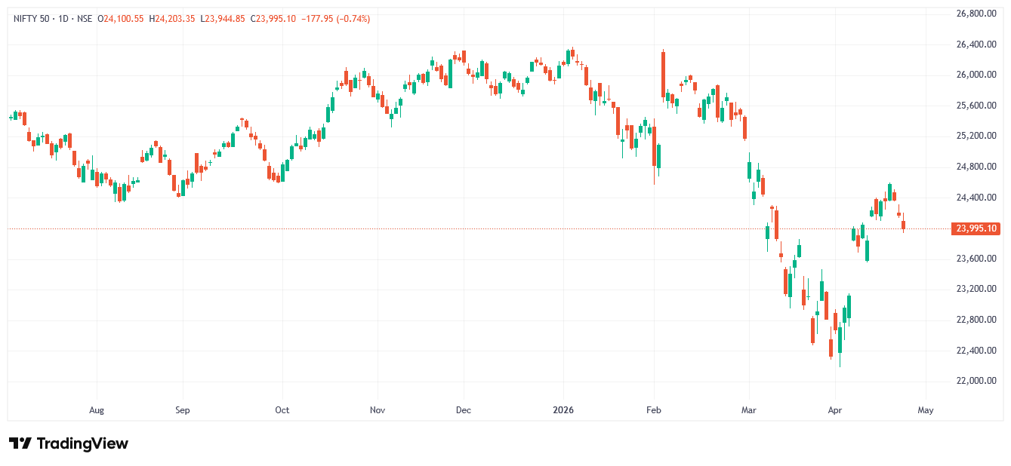Click the TradingView logo icon
The height and width of the screenshot is (466, 1011).
point(20,443)
